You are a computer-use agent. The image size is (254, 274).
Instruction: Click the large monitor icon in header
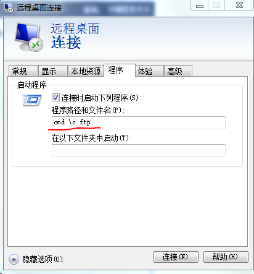tap(29, 37)
